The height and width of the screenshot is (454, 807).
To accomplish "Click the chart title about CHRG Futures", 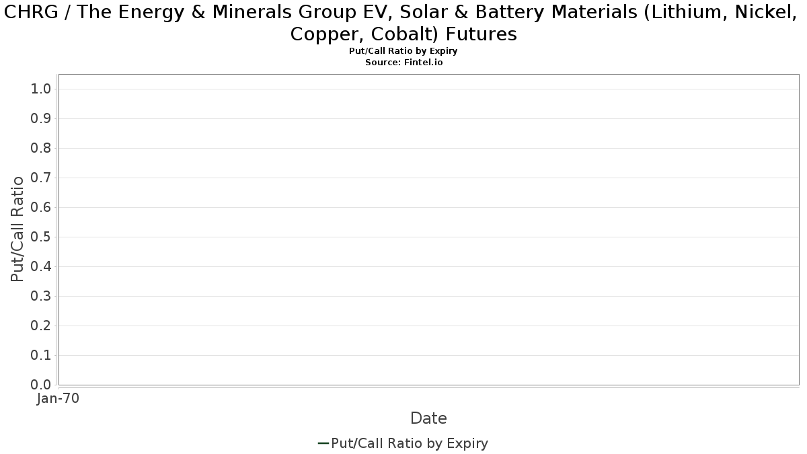I will 403,23.
